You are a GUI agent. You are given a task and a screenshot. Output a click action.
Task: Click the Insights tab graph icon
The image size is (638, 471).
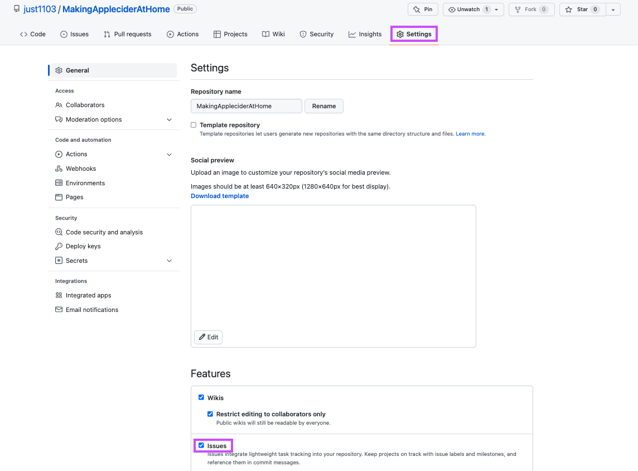352,34
